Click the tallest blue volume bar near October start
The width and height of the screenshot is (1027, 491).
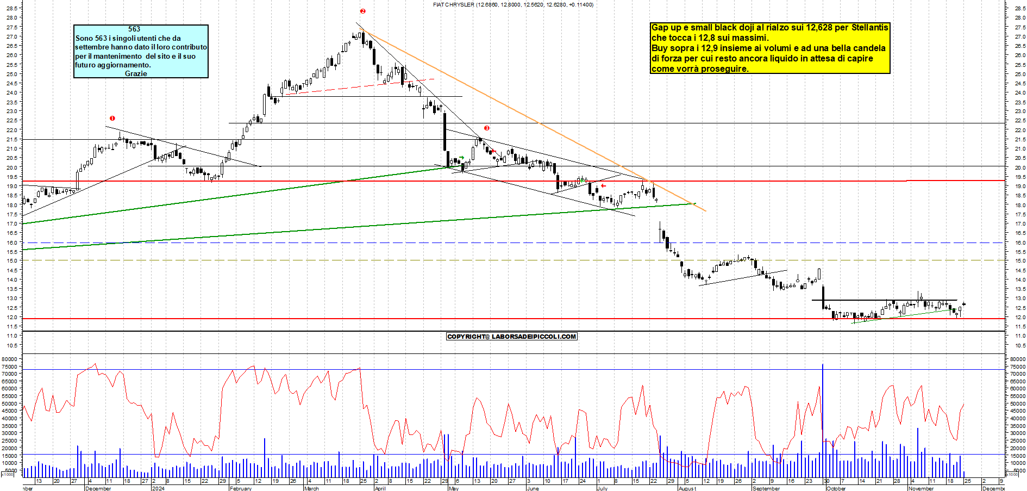click(823, 420)
